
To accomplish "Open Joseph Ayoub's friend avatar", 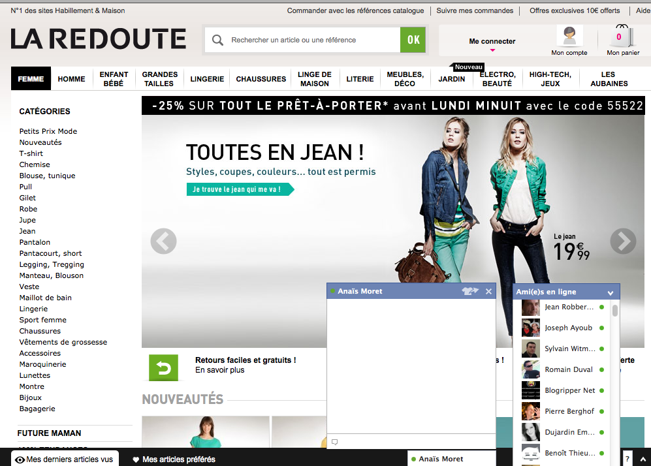I will pyautogui.click(x=531, y=328).
